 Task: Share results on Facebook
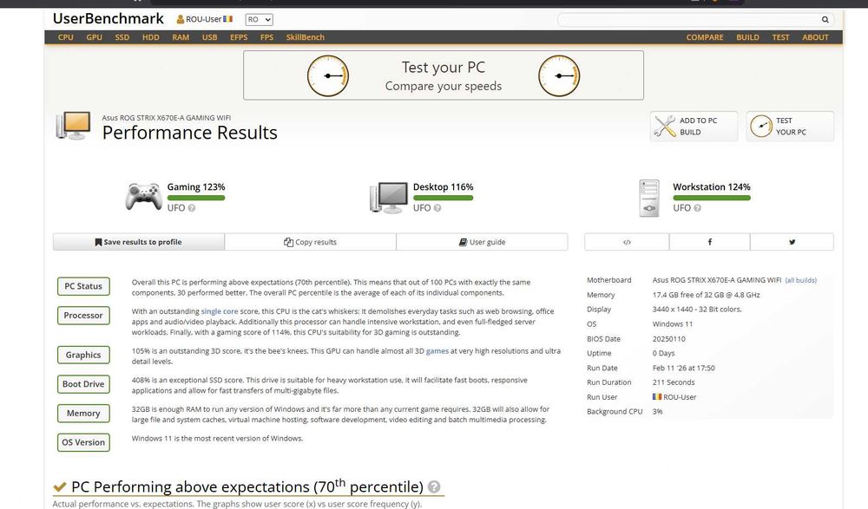coord(710,242)
